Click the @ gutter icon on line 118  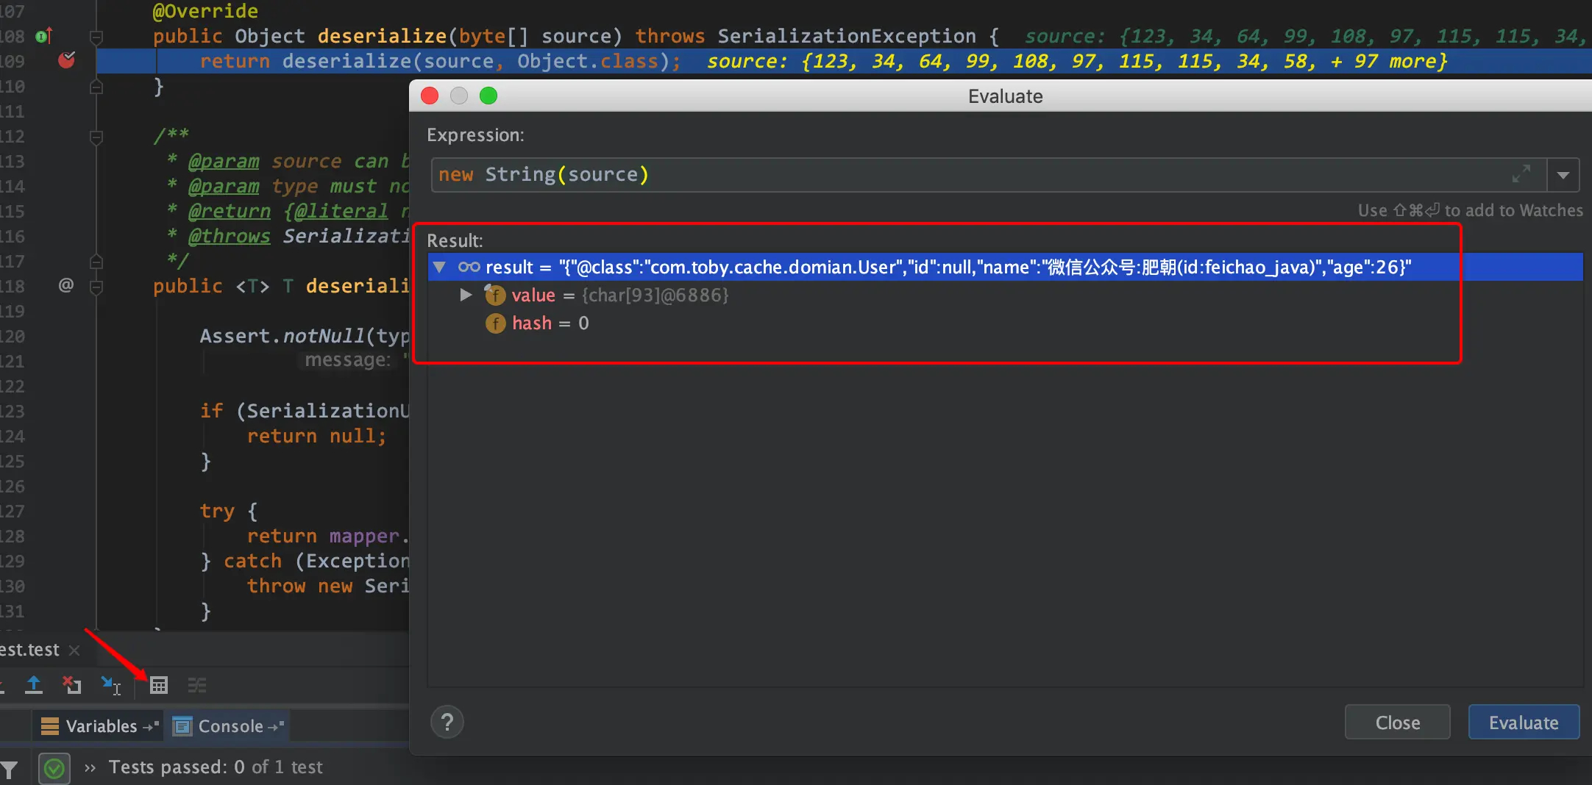tap(65, 285)
